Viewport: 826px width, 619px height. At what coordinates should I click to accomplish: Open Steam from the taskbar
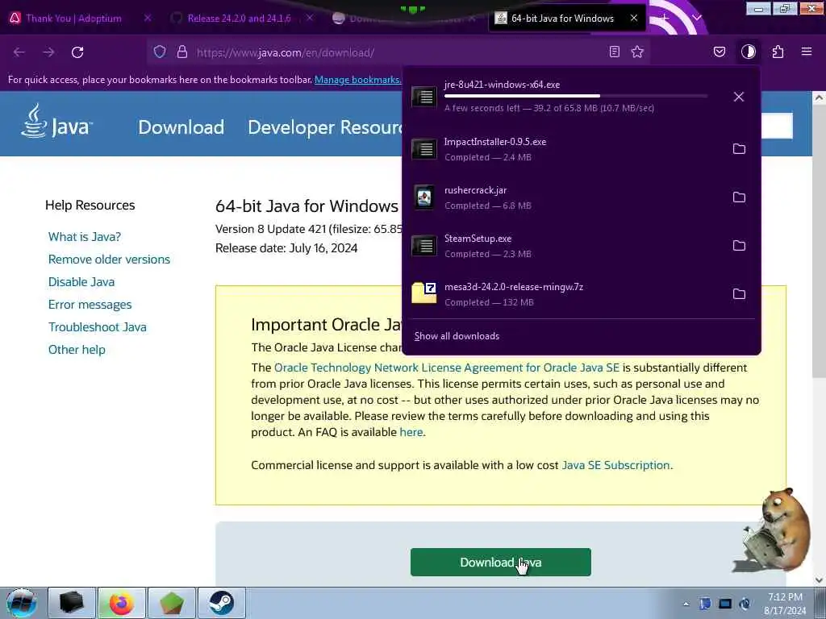point(222,603)
